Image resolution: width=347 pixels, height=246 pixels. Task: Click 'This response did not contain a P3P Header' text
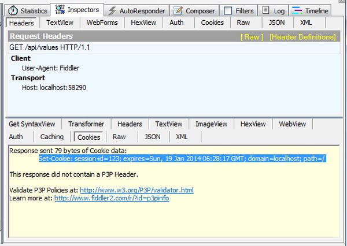click(73, 174)
